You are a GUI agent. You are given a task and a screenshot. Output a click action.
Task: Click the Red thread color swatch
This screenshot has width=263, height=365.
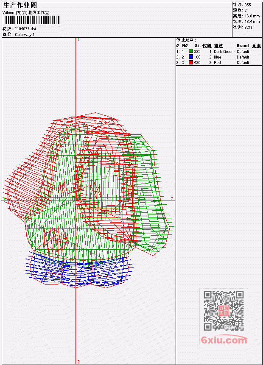(191, 62)
